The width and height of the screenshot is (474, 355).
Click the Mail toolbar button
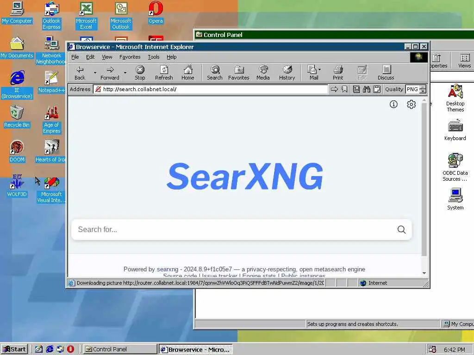click(x=312, y=73)
